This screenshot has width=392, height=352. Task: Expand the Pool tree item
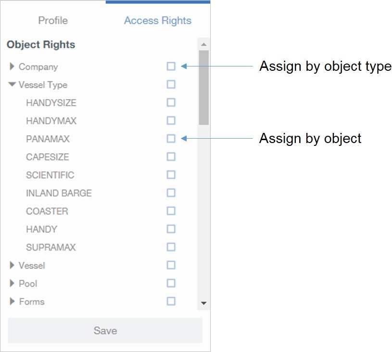[x=12, y=284]
